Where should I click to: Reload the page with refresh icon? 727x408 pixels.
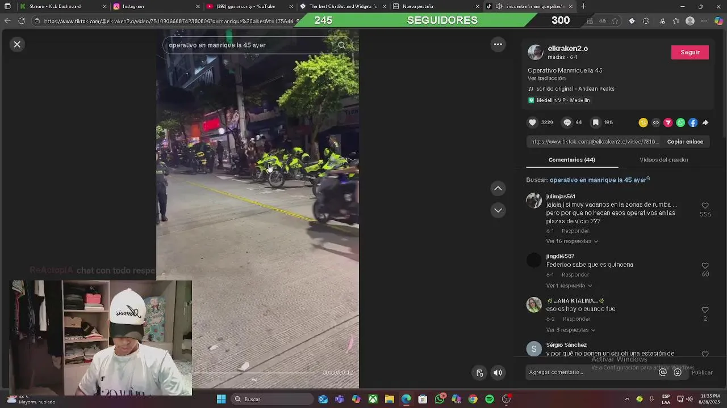[22, 21]
